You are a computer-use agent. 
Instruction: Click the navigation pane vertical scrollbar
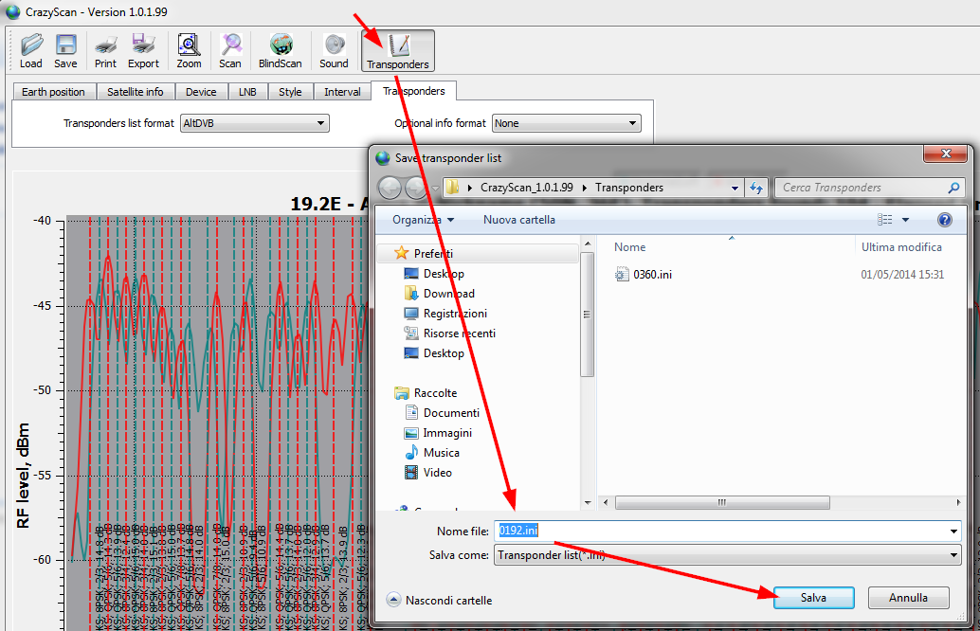587,315
